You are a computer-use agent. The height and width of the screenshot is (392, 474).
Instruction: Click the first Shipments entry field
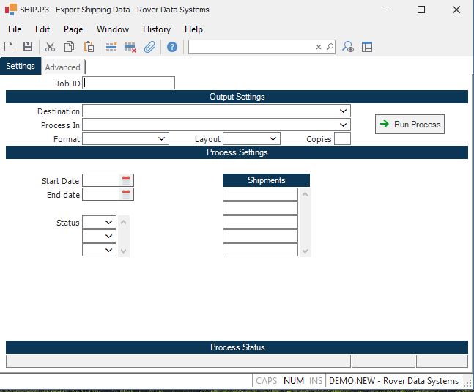tap(260, 194)
